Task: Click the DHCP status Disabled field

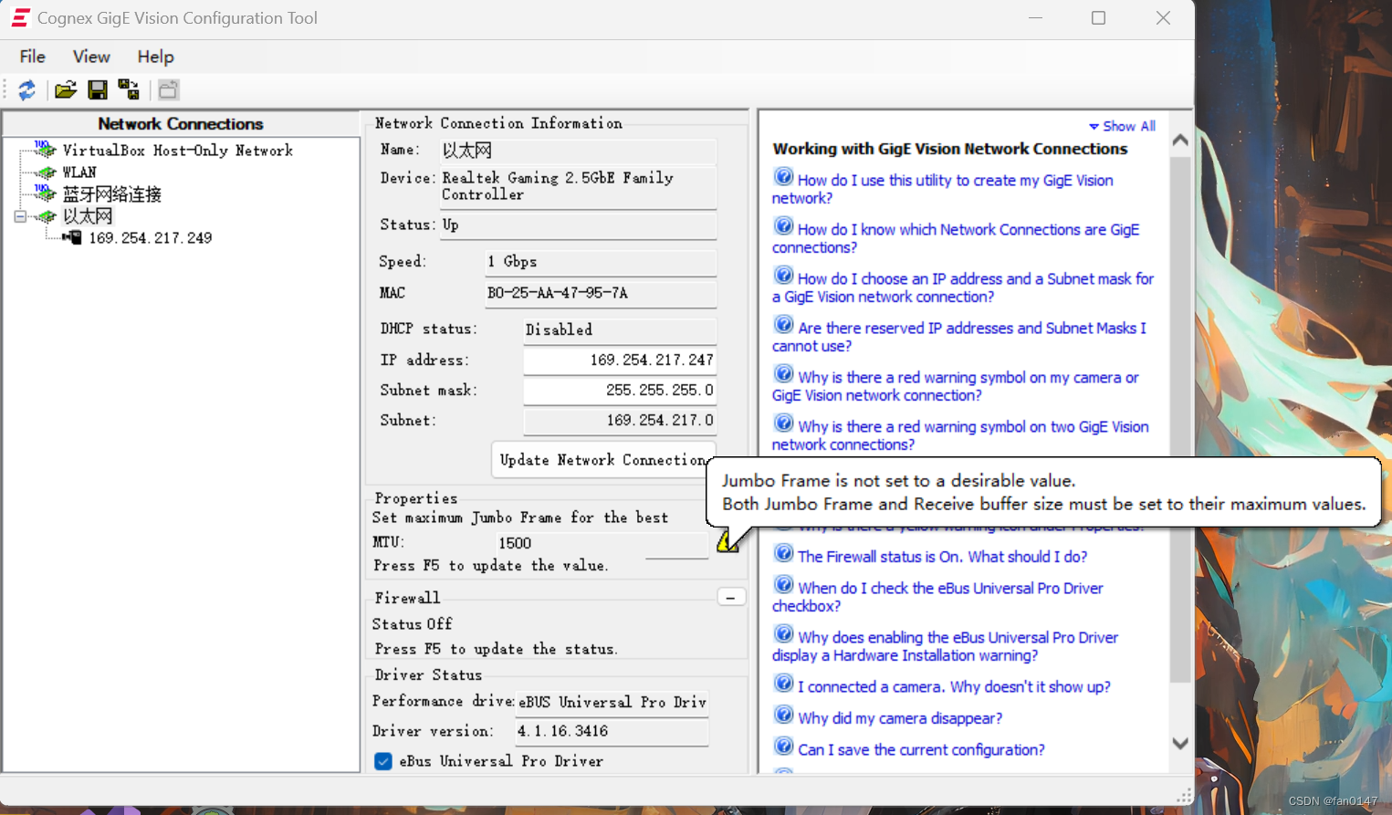Action: [x=620, y=329]
